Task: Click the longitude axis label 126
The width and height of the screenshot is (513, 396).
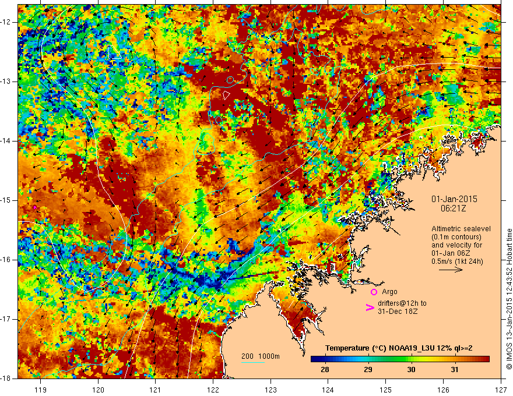Action: click(443, 390)
